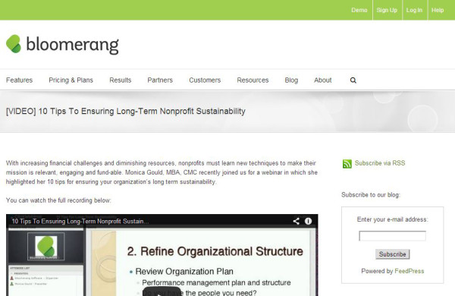
Task: Go to the Results page
Action: (120, 80)
